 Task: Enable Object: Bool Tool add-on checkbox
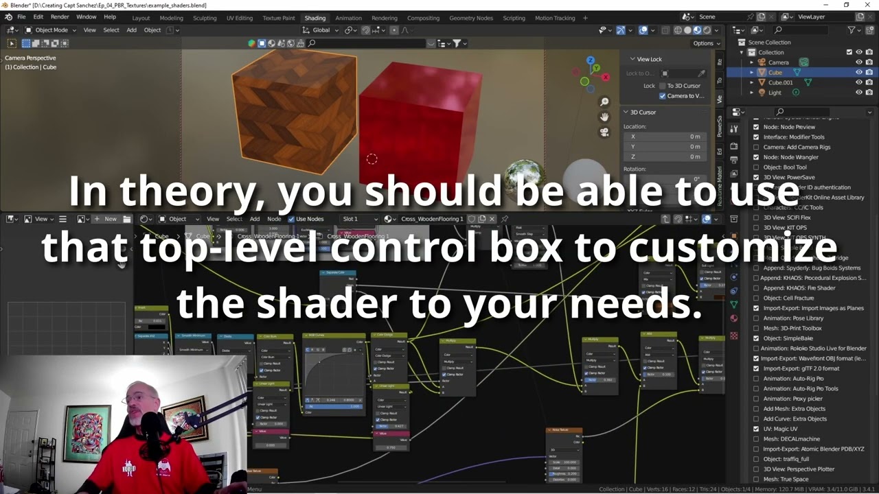[x=756, y=167]
